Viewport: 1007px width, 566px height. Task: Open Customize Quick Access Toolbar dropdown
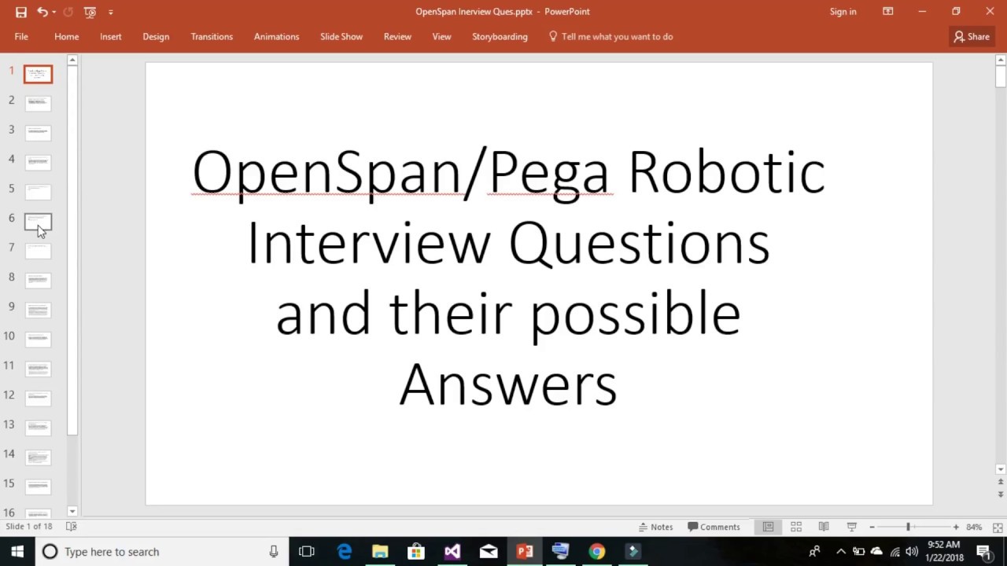(110, 12)
